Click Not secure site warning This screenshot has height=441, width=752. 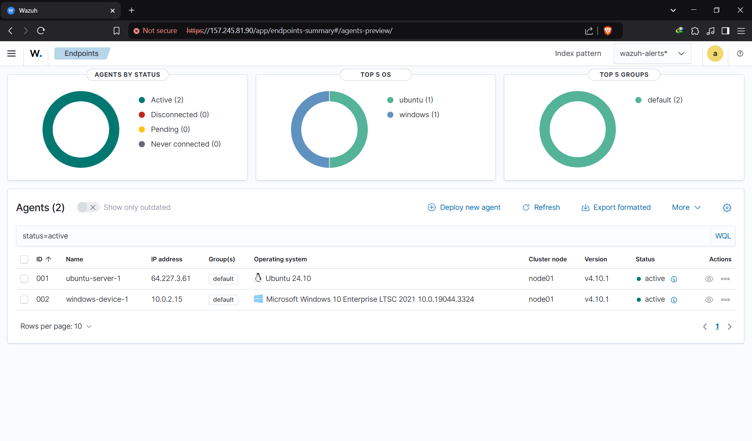155,31
